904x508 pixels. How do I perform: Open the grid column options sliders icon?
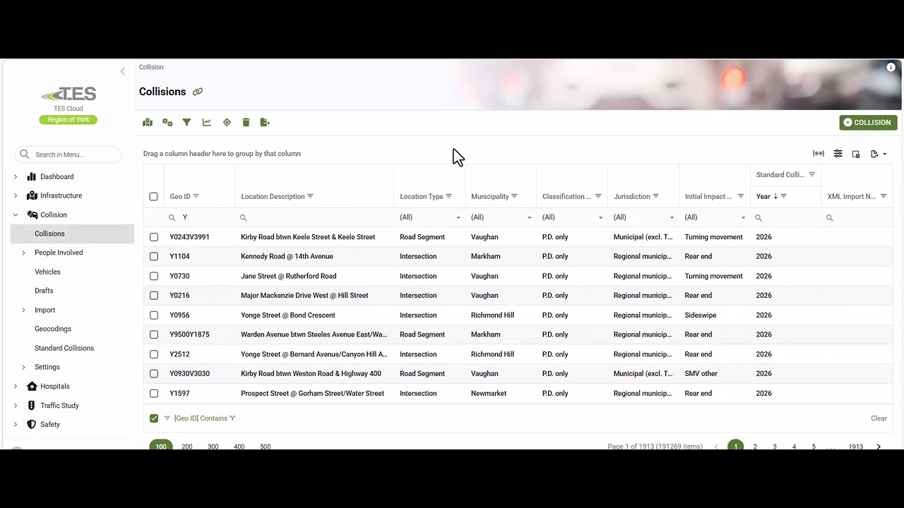[838, 154]
